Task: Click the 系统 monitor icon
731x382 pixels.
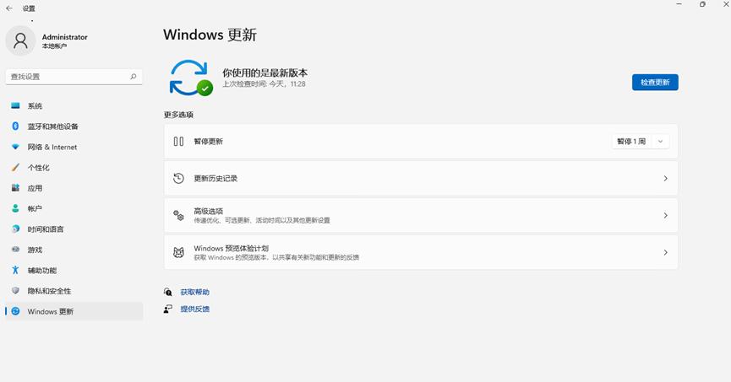Action: [15, 105]
